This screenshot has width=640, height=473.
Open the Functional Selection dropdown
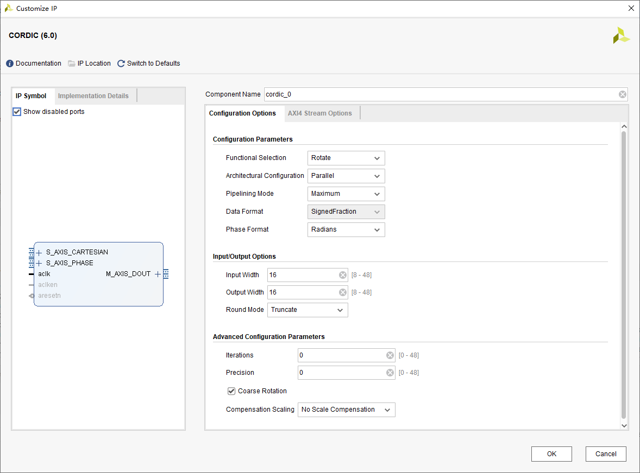(346, 158)
